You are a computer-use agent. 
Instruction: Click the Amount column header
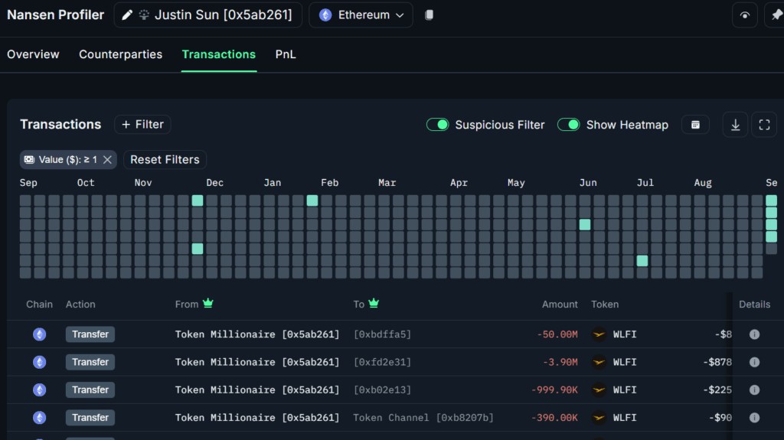click(x=560, y=304)
